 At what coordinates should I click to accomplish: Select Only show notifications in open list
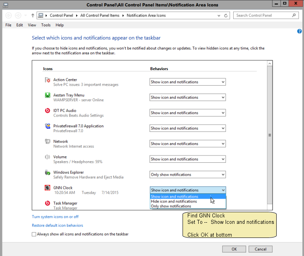click(x=170, y=206)
